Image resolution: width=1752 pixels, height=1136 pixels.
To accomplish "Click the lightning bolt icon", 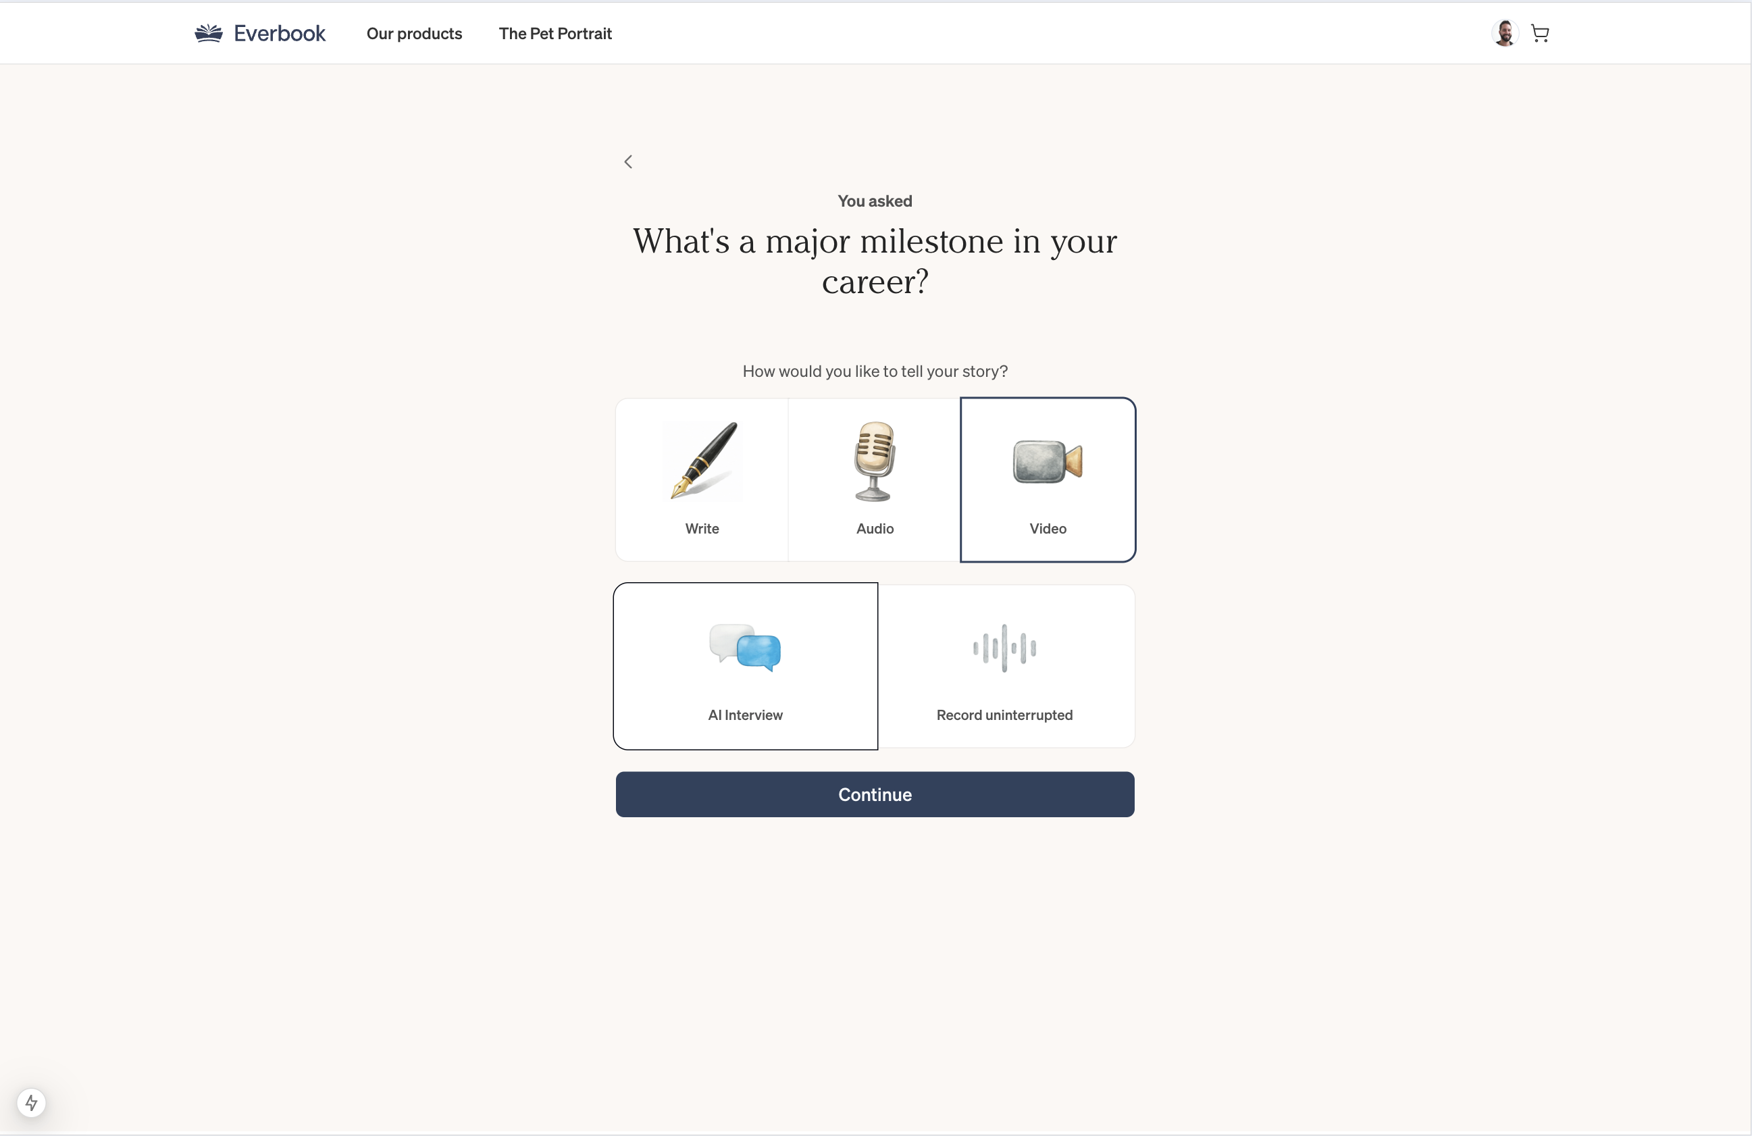I will pyautogui.click(x=31, y=1102).
